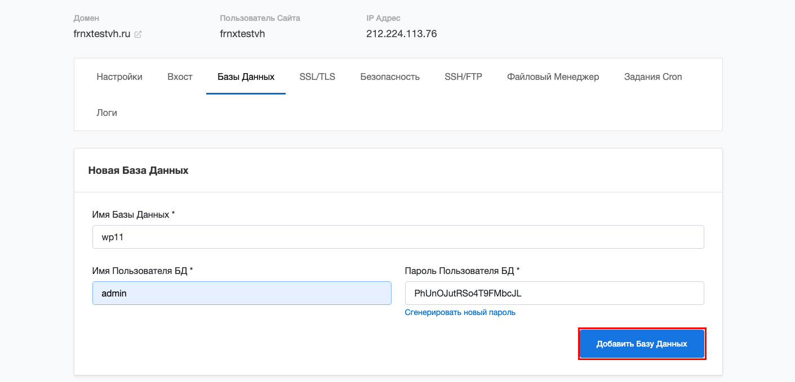Select the IP address 212.224.113.76

pos(402,34)
